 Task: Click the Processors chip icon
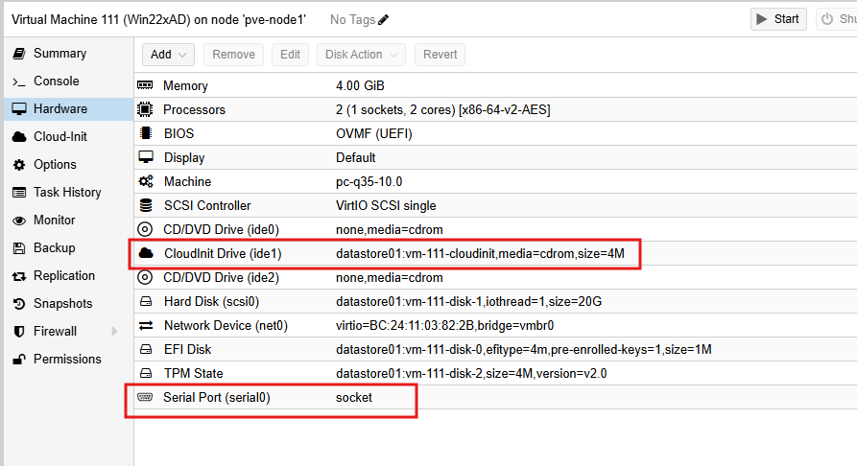tap(146, 110)
